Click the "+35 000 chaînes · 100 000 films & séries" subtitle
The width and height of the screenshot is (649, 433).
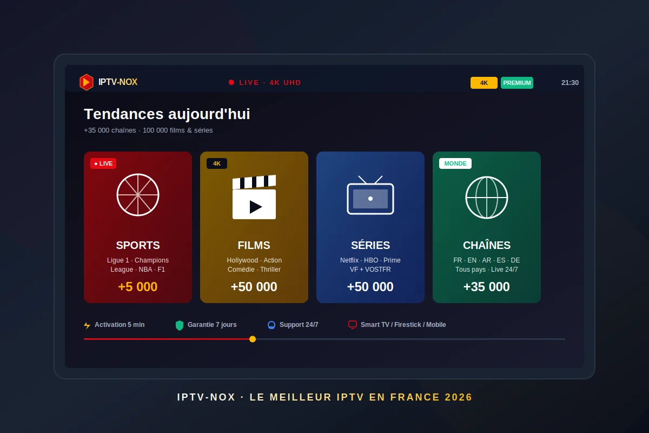(148, 130)
